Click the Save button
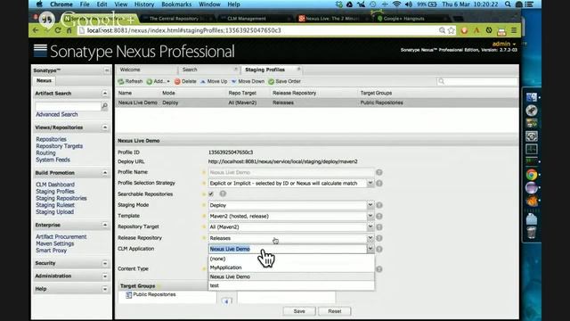This screenshot has width=570, height=321. (x=299, y=311)
